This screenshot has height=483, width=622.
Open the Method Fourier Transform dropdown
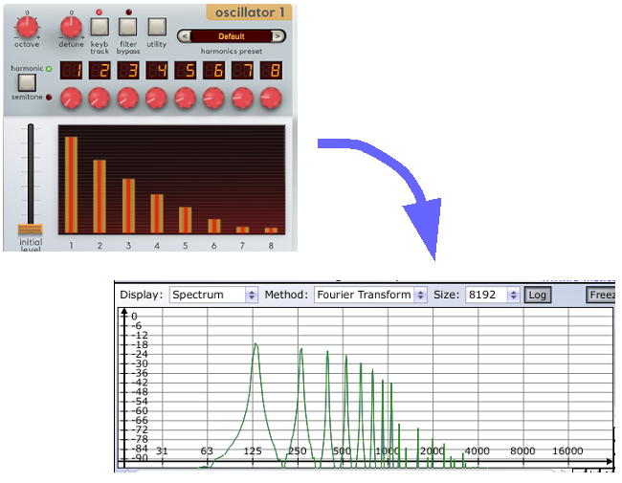(370, 295)
